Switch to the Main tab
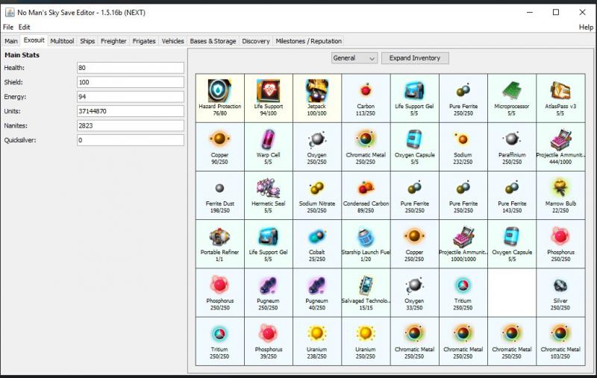Screen dimensions: 597x378 (11, 41)
